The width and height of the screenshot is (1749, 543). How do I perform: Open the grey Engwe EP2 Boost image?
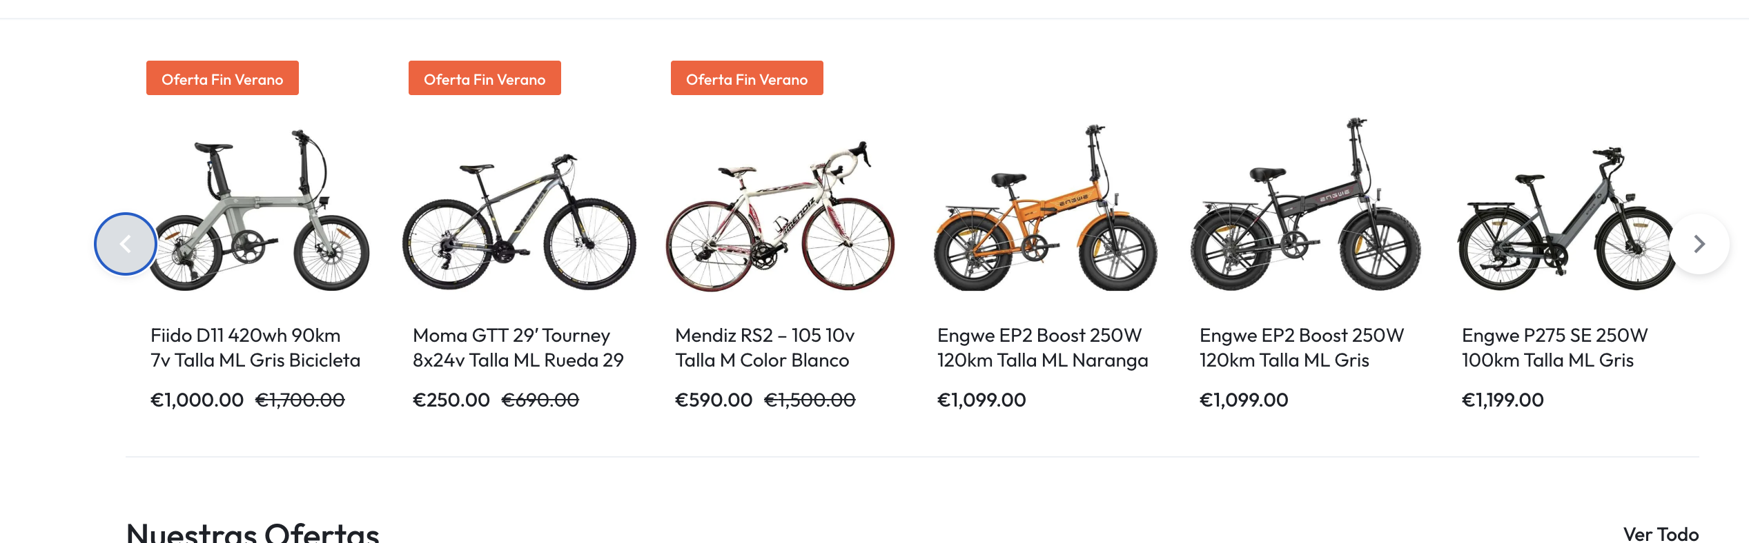1306,207
